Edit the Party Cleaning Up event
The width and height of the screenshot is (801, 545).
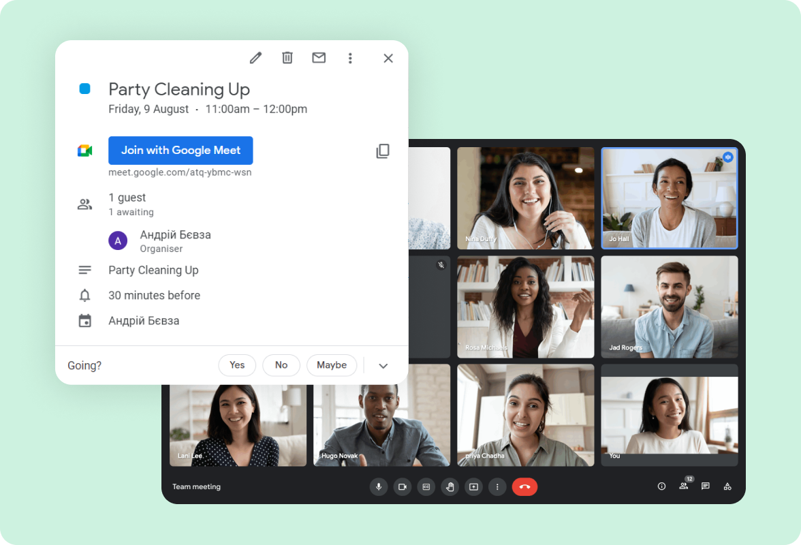[255, 58]
